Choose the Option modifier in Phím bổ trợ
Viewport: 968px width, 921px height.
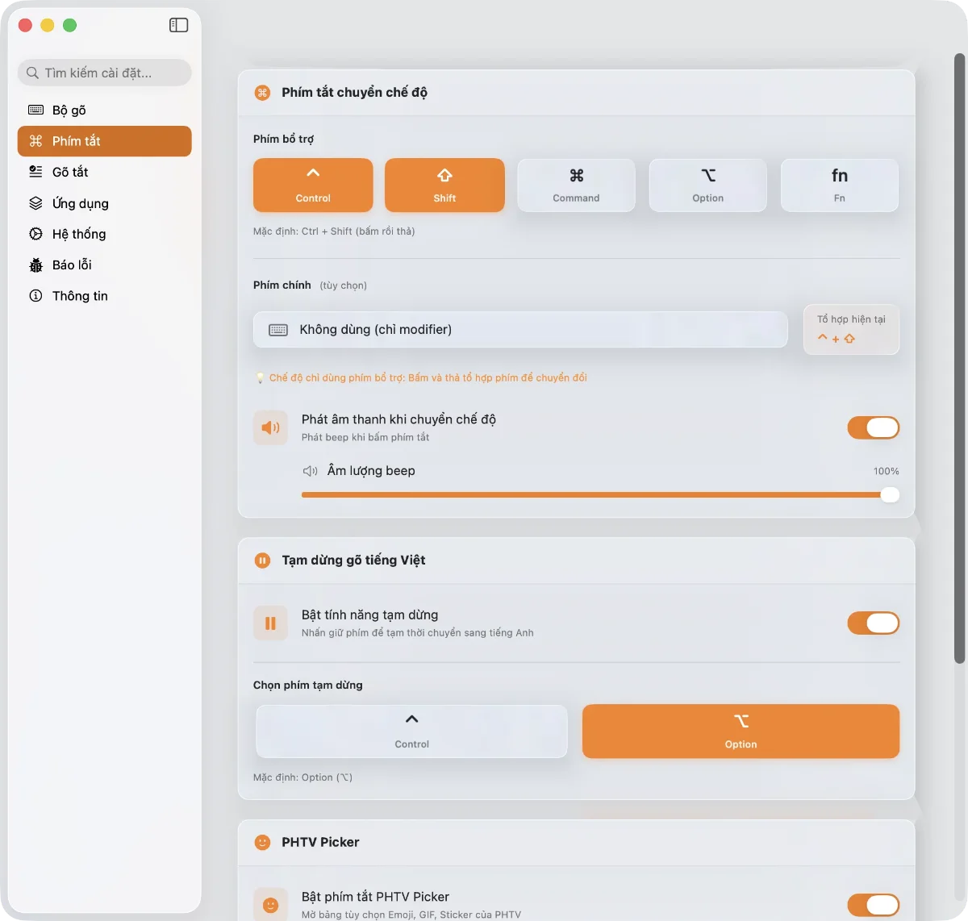click(707, 185)
